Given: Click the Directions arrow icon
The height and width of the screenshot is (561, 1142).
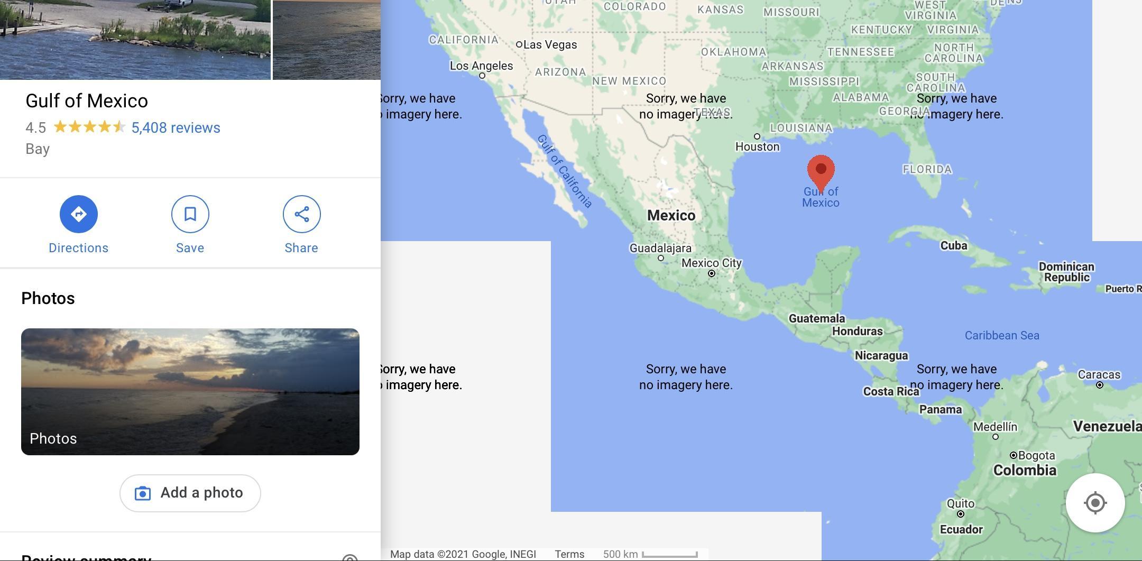Looking at the screenshot, I should coord(78,214).
